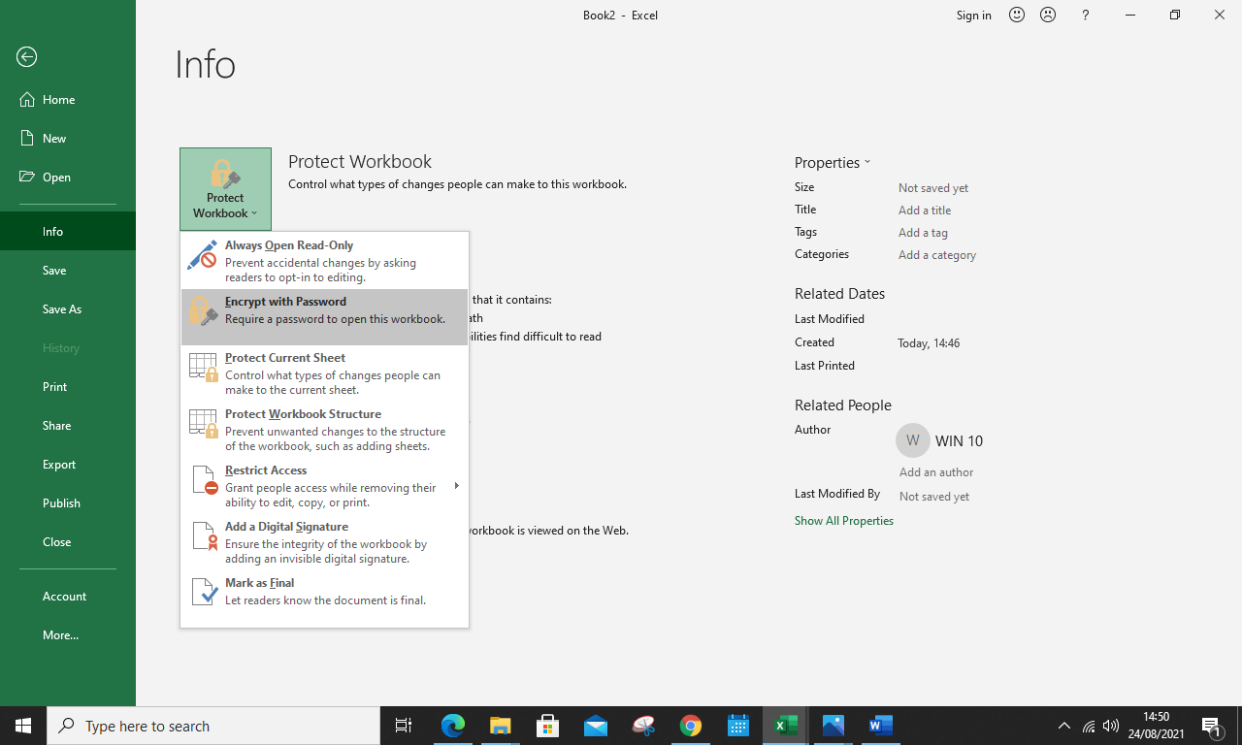
Task: Select the Restrict Access icon
Action: 203,479
